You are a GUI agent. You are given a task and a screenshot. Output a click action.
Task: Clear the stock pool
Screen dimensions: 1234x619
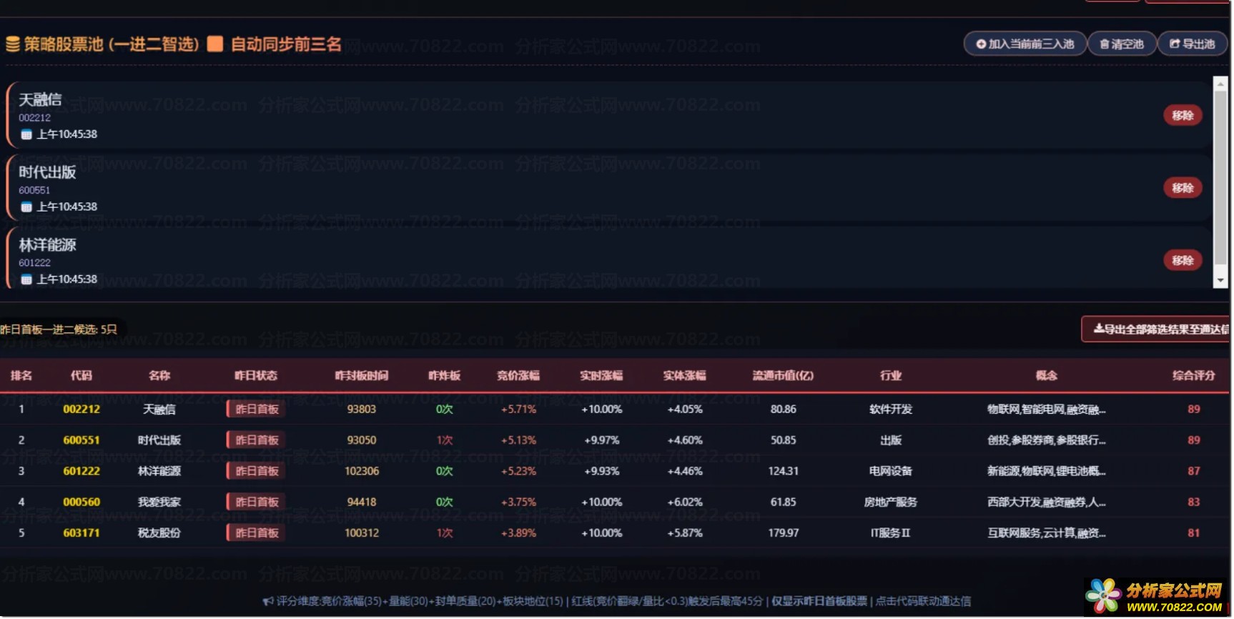click(x=1122, y=44)
